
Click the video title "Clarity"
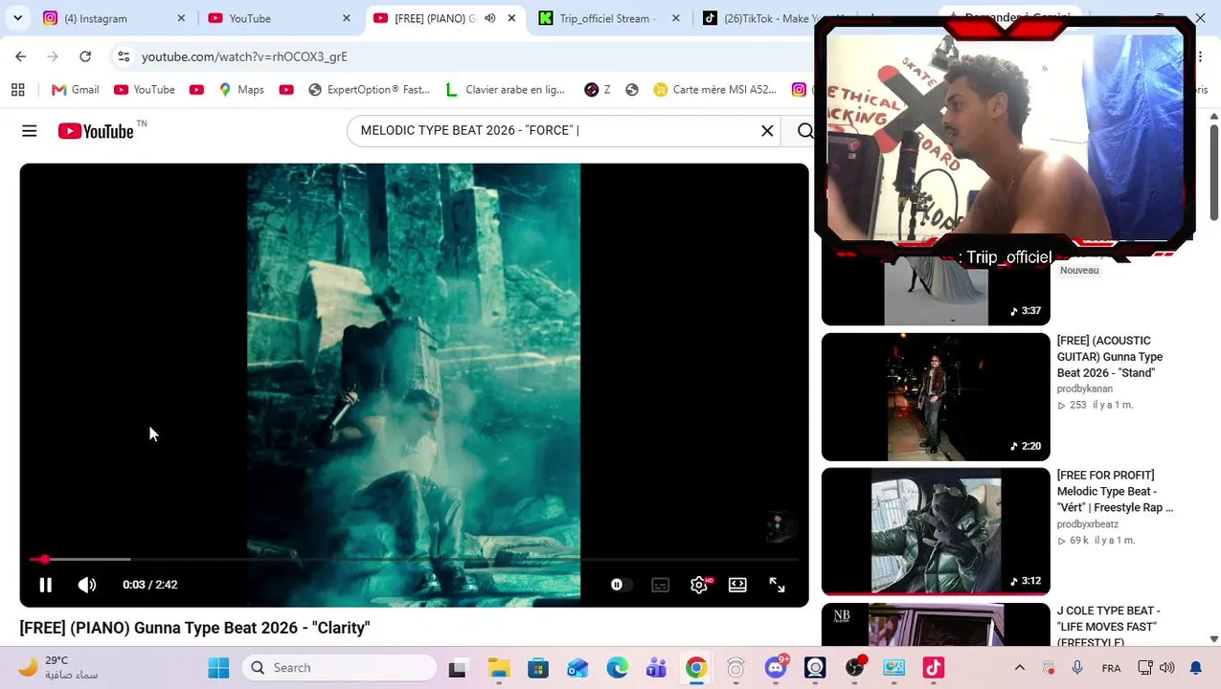(x=194, y=628)
